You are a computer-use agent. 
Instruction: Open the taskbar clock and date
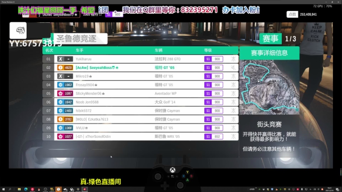pyautogui.click(x=330, y=189)
